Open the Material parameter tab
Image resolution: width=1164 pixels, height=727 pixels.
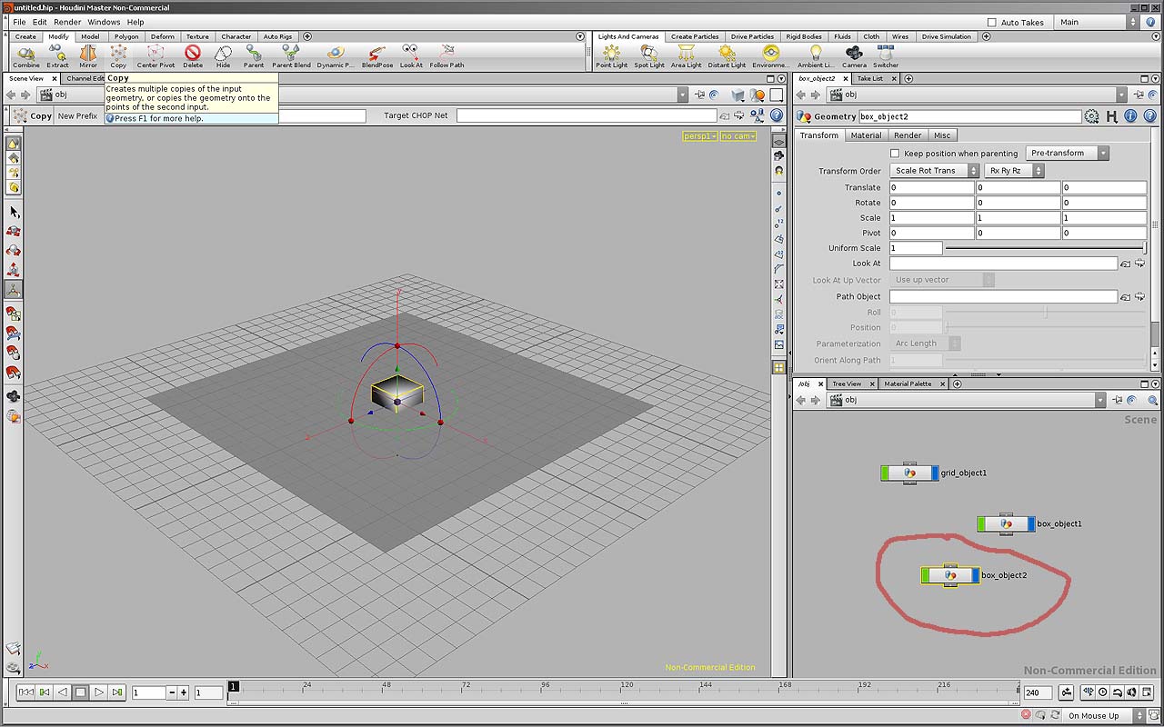pyautogui.click(x=866, y=135)
